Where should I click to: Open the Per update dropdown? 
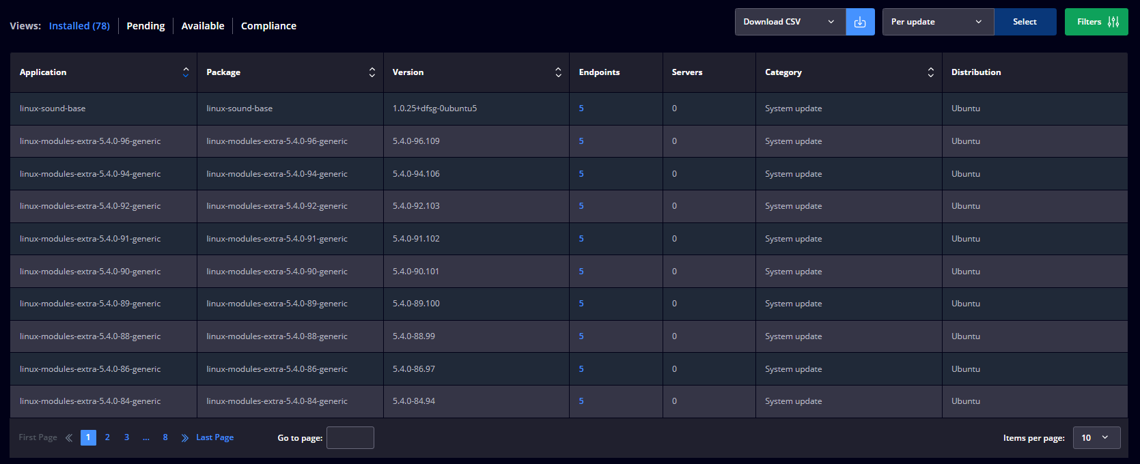[938, 22]
